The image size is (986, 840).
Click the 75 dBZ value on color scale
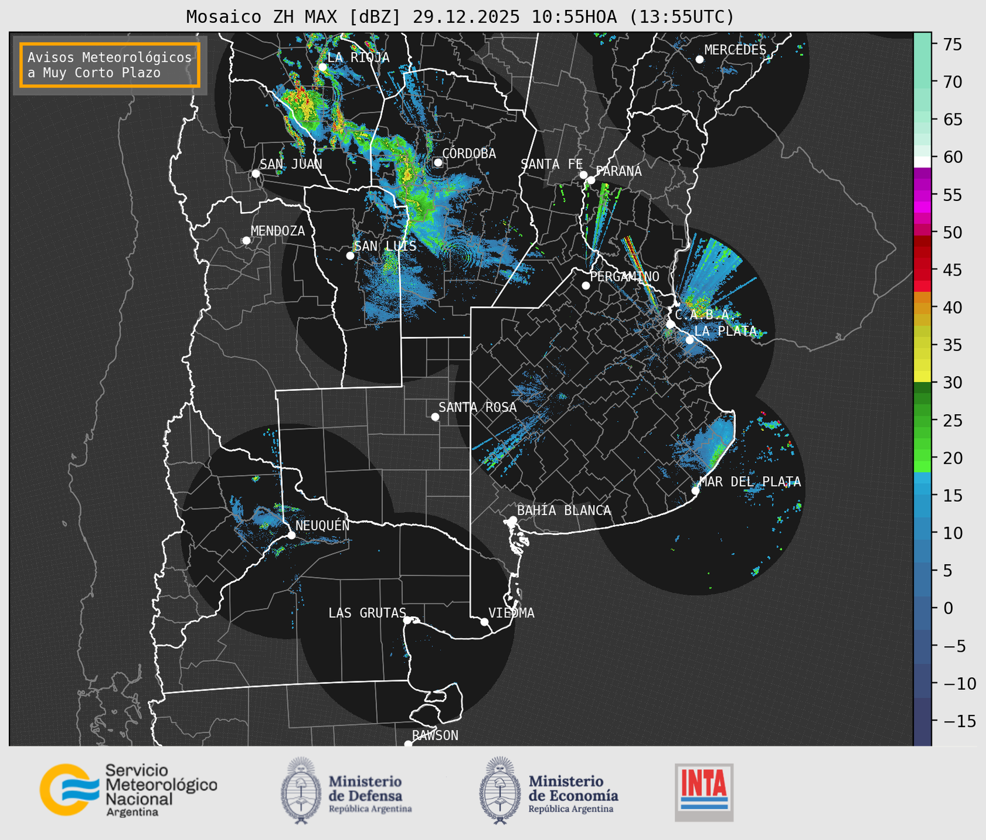pos(952,45)
